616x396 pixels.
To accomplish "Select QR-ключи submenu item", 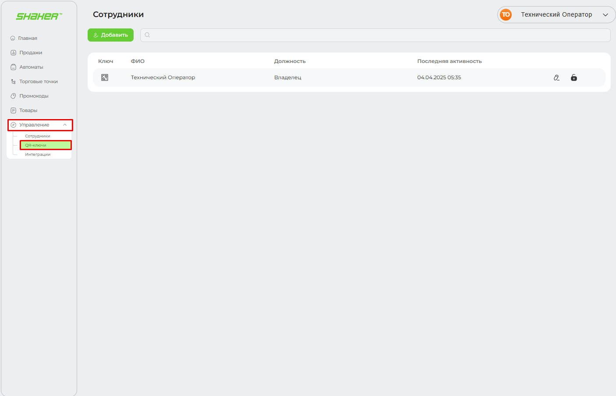I will pyautogui.click(x=36, y=145).
